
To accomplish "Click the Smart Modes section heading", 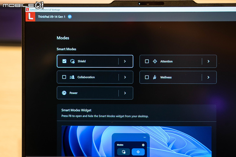I will pos(66,49).
